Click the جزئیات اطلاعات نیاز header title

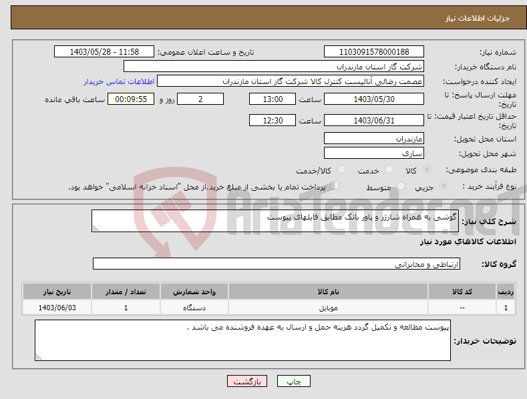tap(478, 18)
